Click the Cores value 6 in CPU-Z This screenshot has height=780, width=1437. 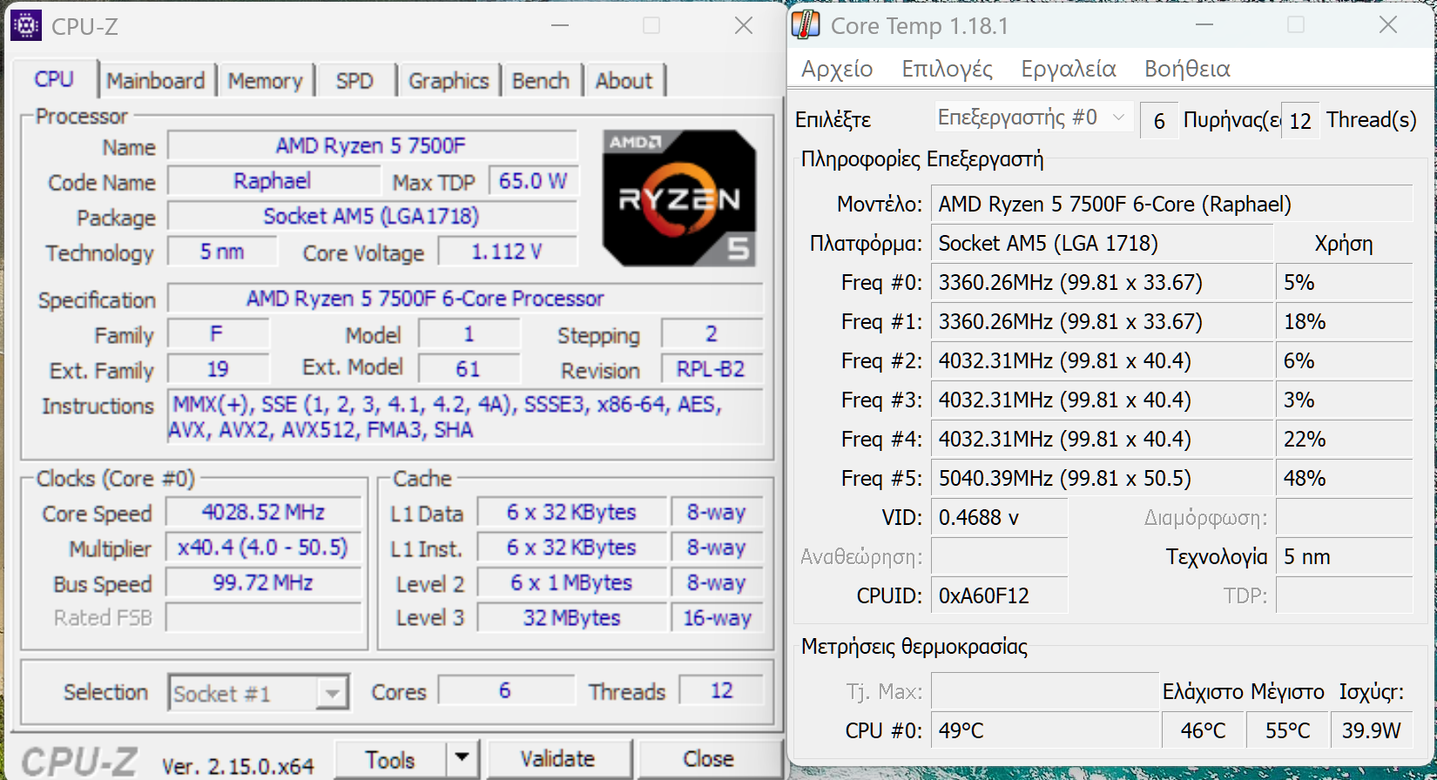[506, 691]
